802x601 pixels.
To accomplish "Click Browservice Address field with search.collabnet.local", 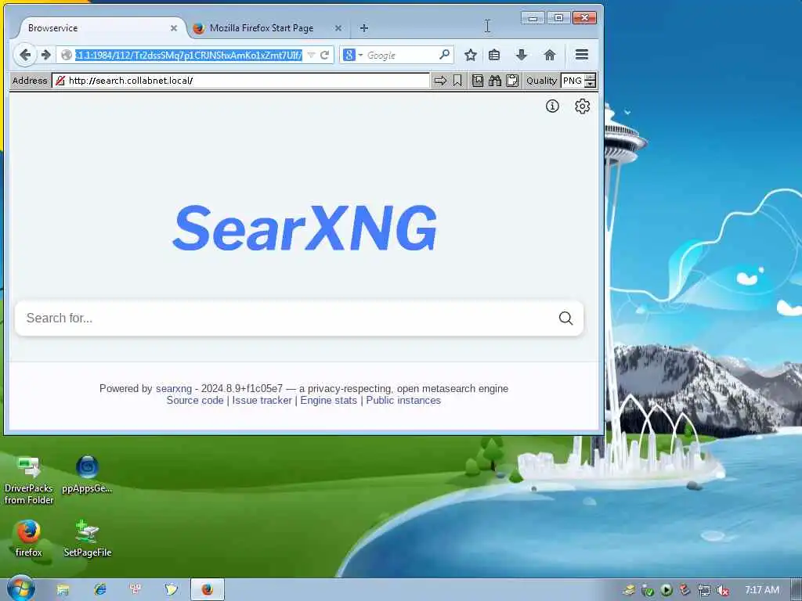I will tap(241, 81).
